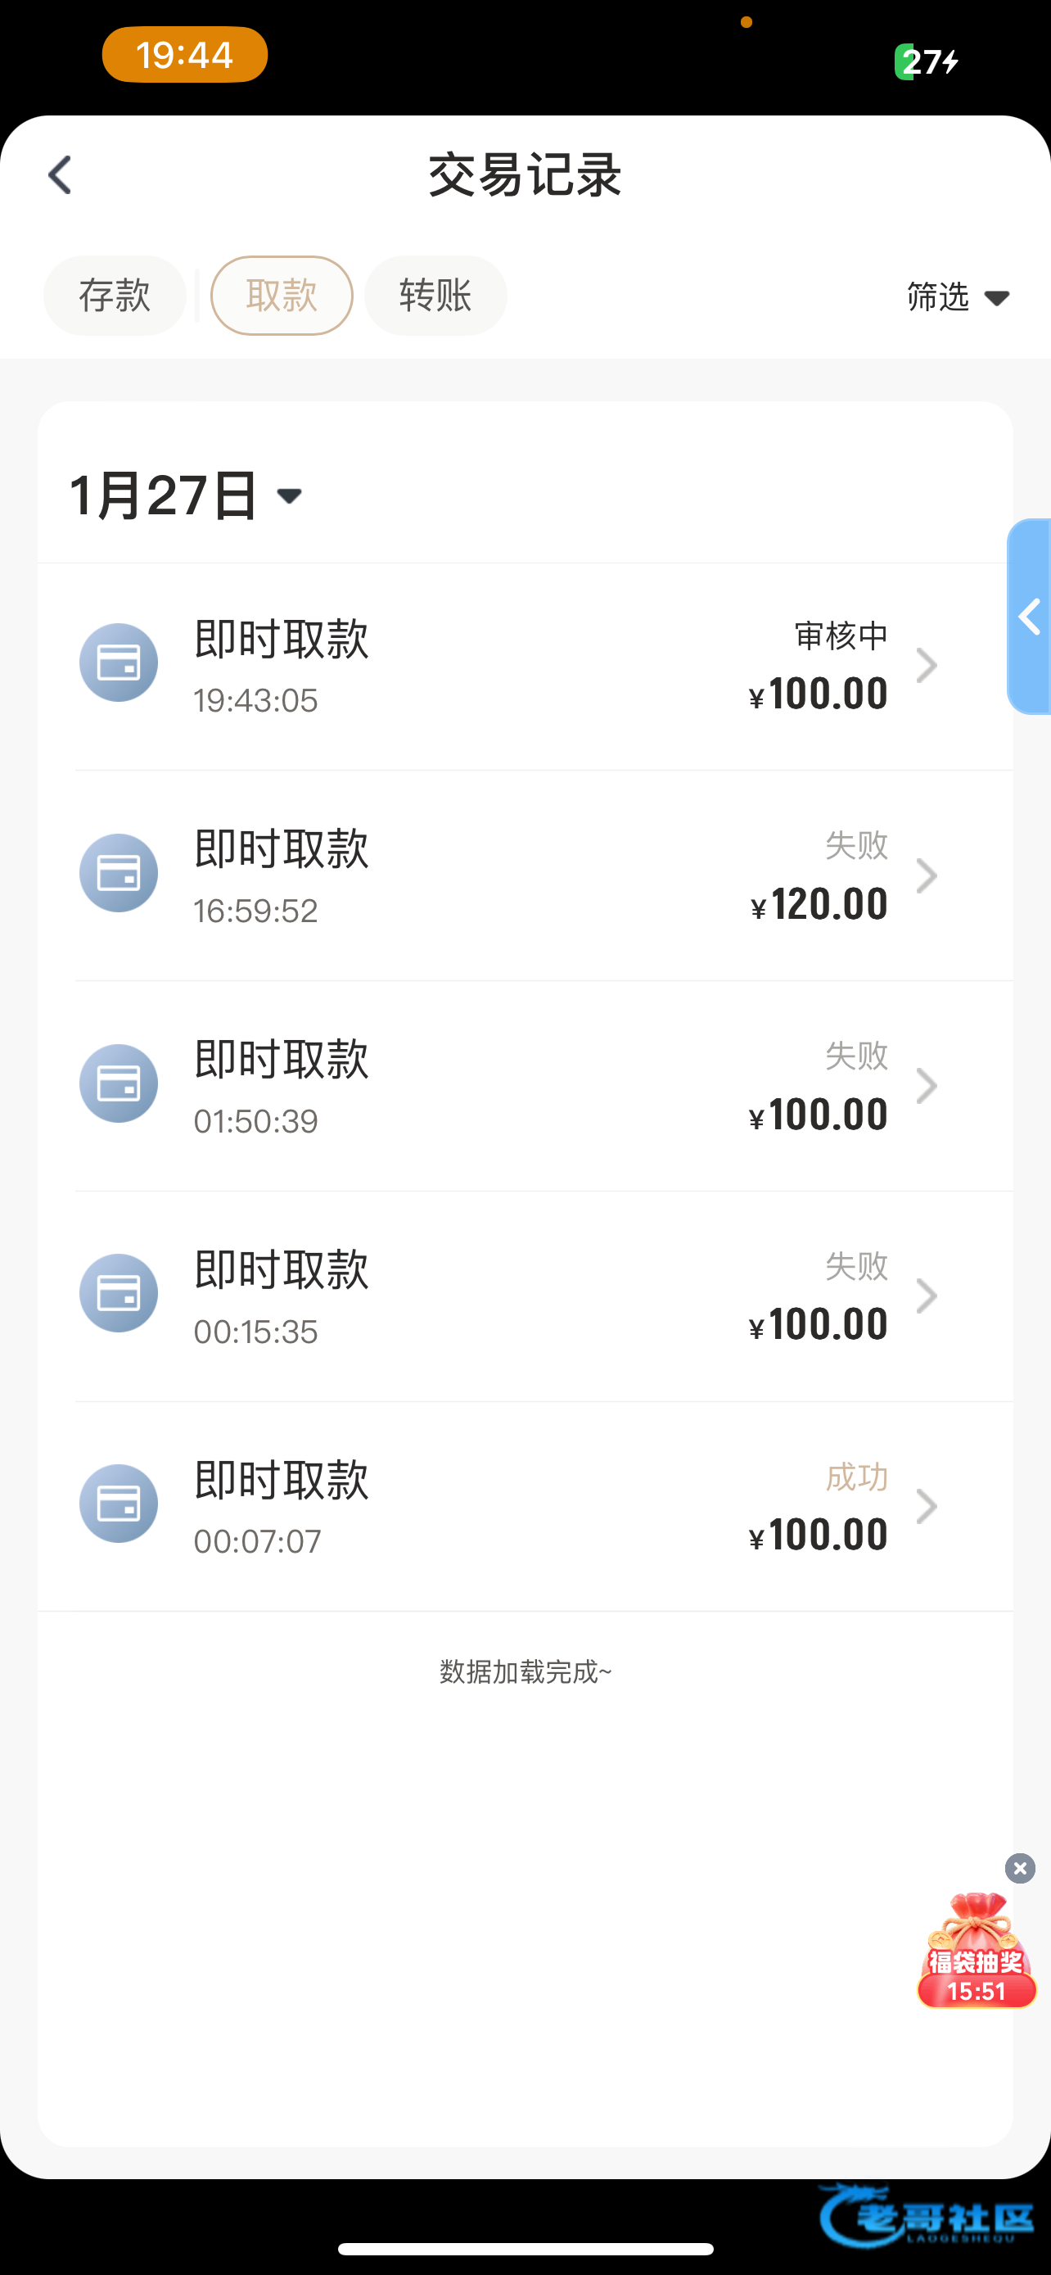This screenshot has width=1051, height=2275.
Task: Open the 福袋抽奖 lucky bag icon
Action: [976, 1953]
